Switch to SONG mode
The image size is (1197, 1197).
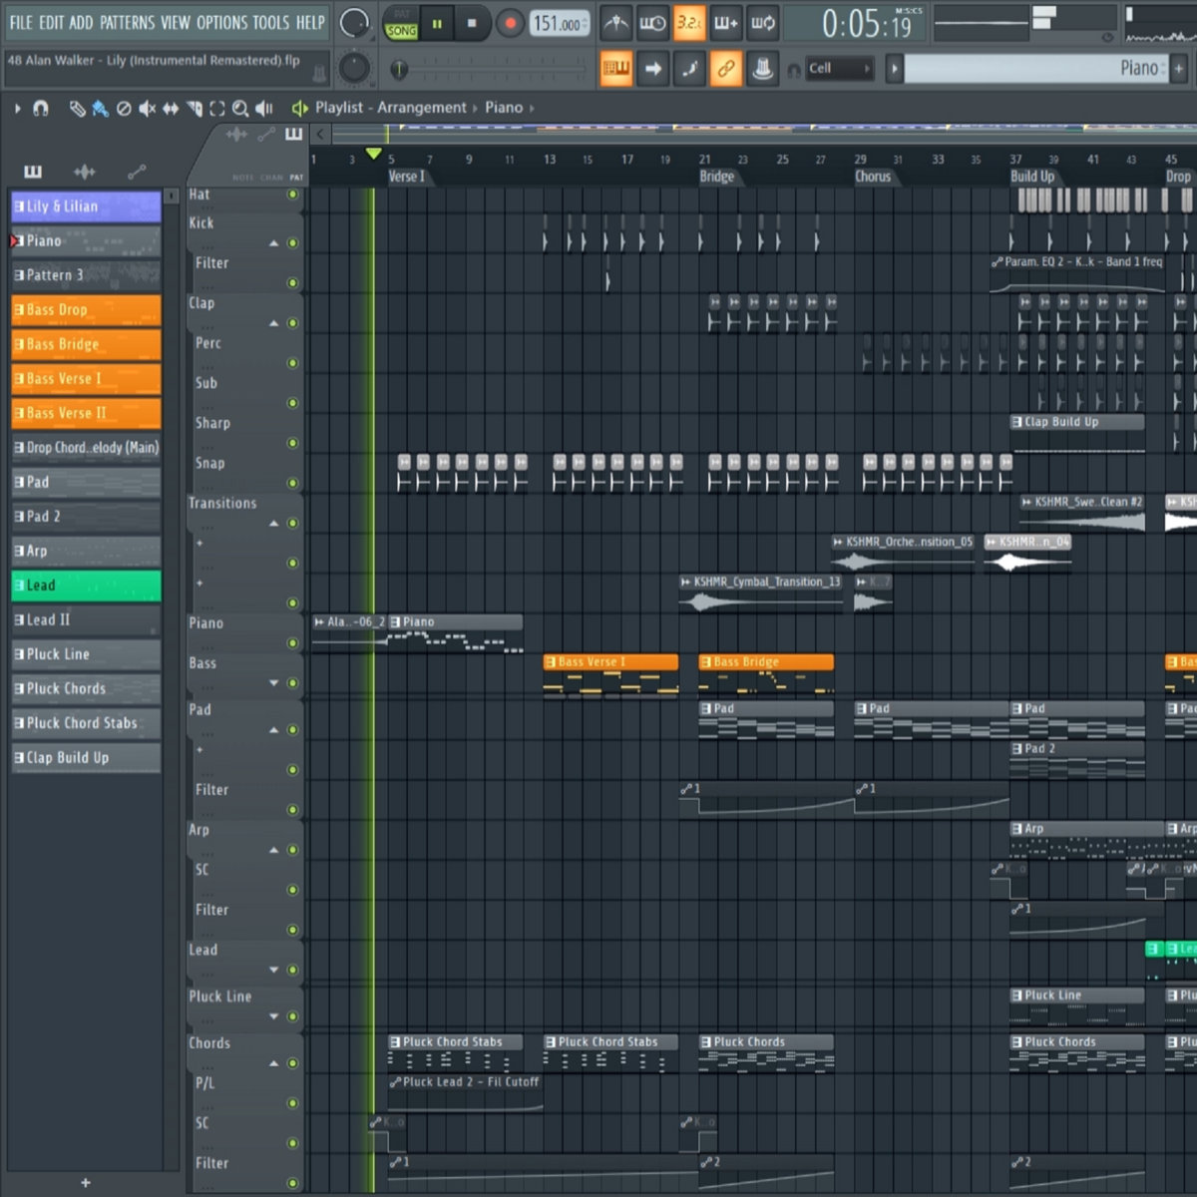(401, 31)
